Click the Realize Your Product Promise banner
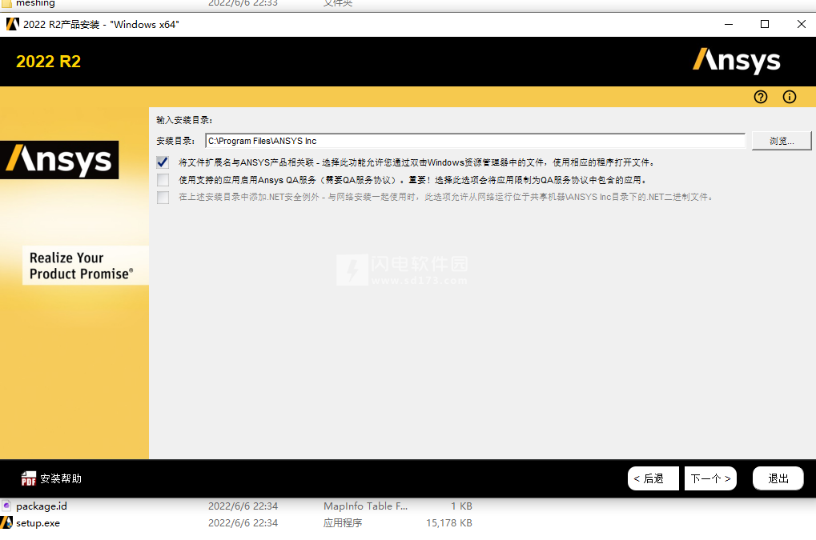 coord(82,266)
